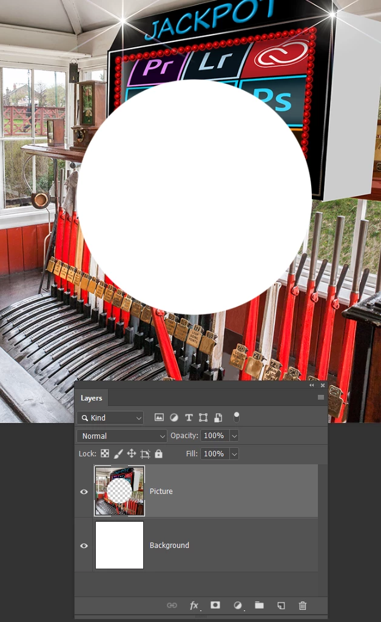Viewport: 381px width, 622px height.
Task: Prevent auto-nesting artboard lock icon
Action: [145, 454]
